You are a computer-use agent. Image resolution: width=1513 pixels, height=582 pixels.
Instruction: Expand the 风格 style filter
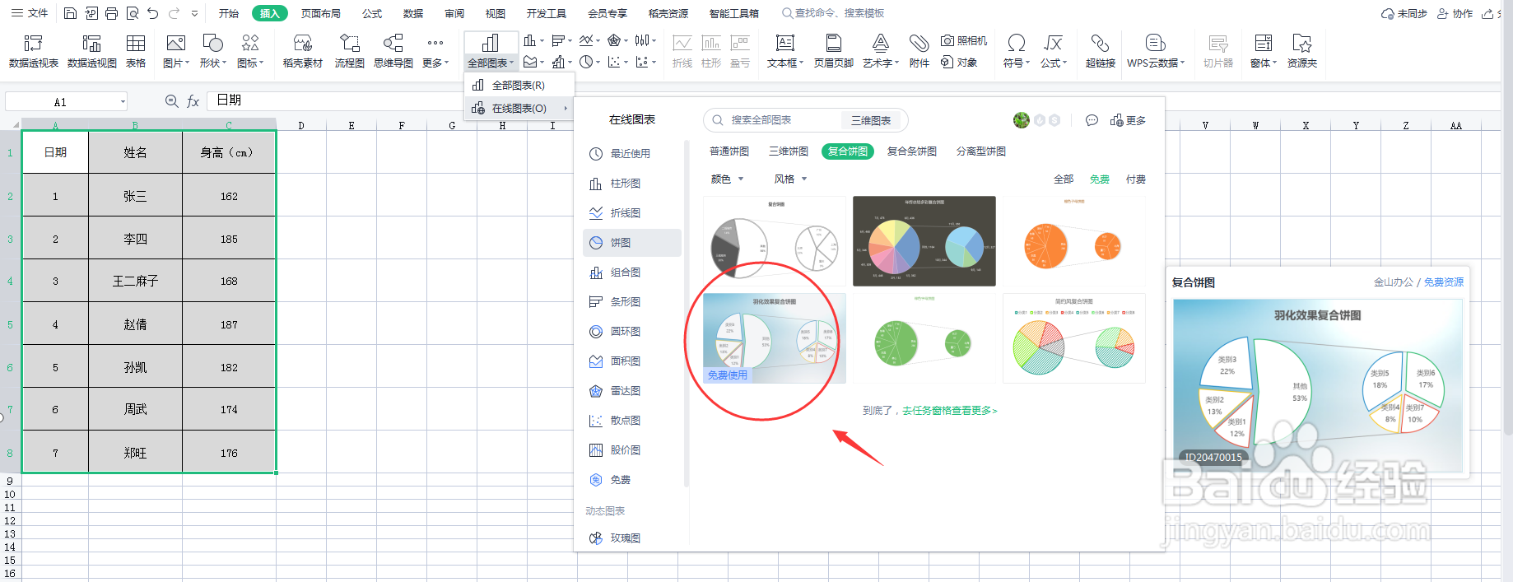[x=790, y=179]
